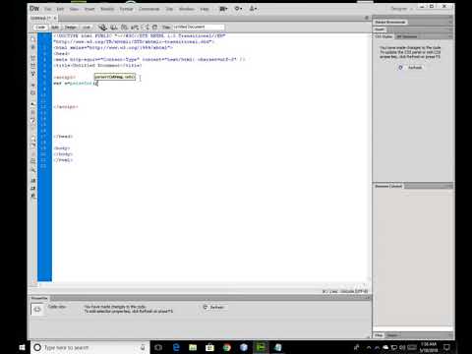472x354 pixels.
Task: Select the Files panel tab
Action: (379, 335)
